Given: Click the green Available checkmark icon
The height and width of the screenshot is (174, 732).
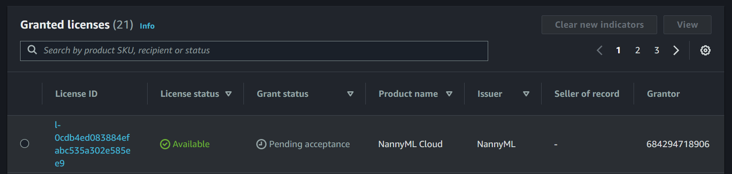Looking at the screenshot, I should (x=165, y=144).
